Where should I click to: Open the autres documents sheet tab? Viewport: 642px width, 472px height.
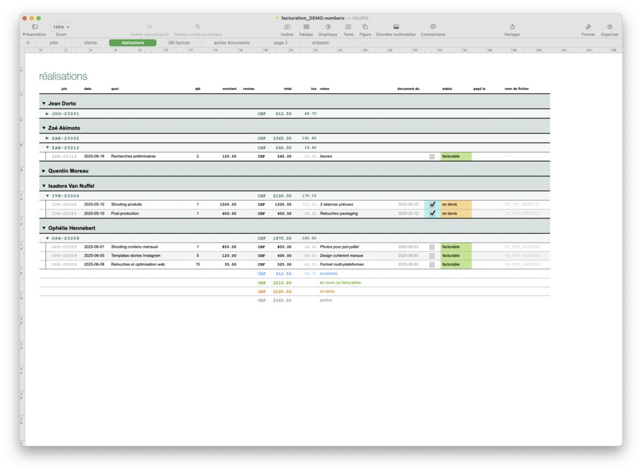click(x=232, y=43)
